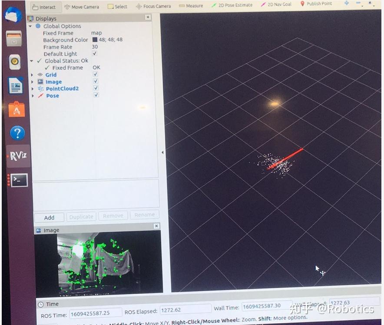
Task: Choose the Select tool
Action: [118, 6]
